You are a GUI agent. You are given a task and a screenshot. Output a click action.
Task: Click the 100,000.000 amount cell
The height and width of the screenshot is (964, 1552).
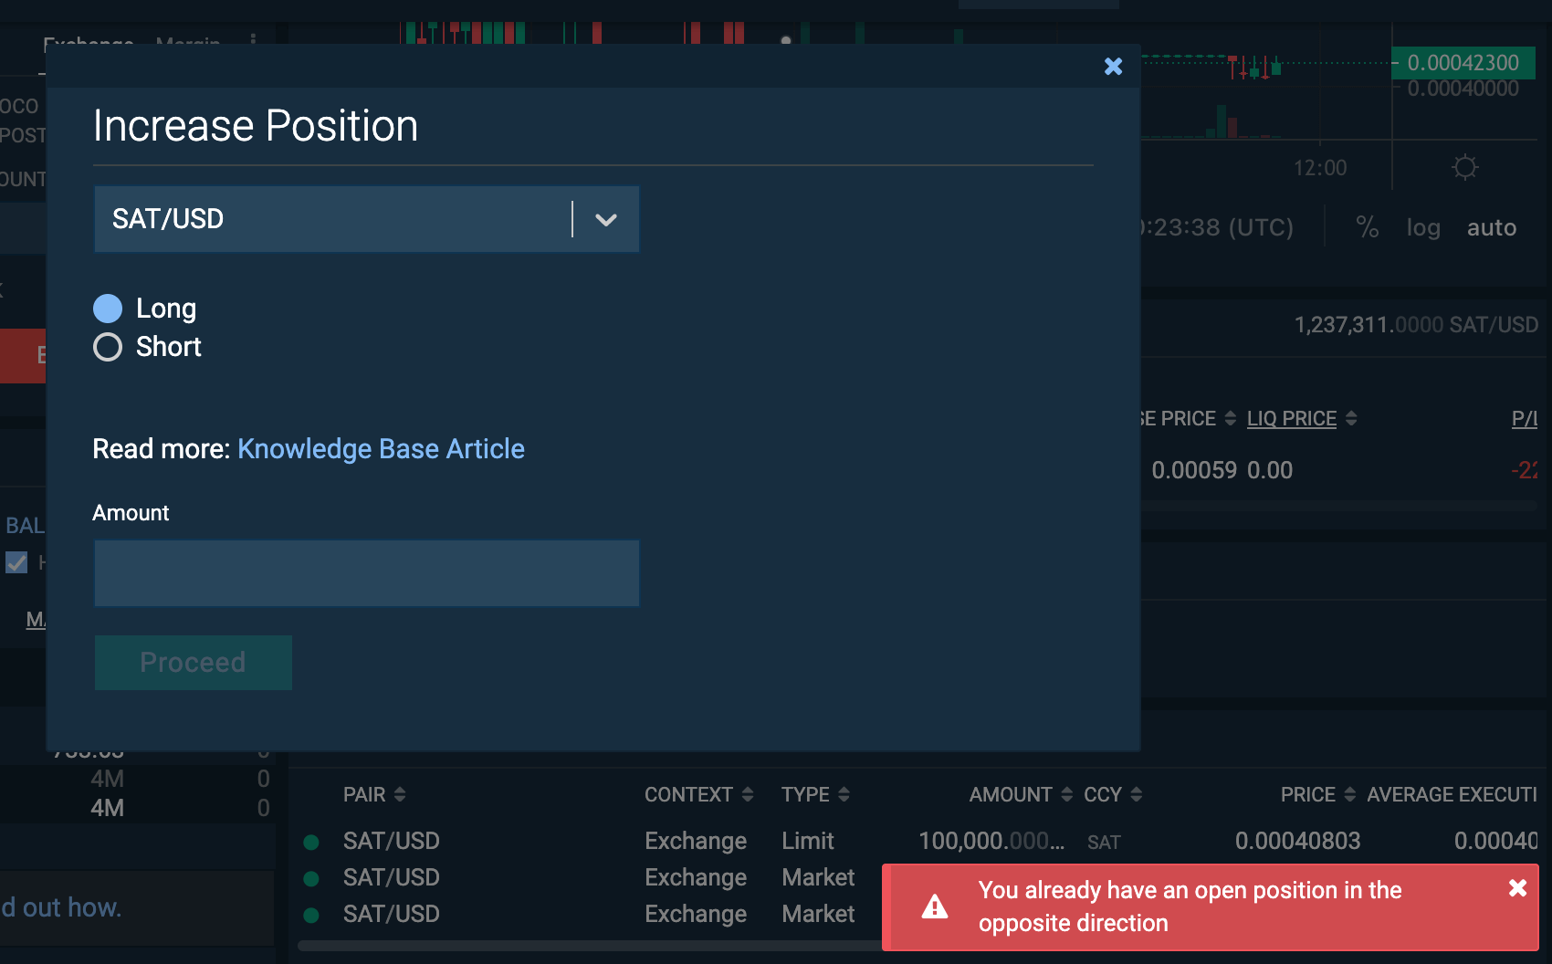[x=991, y=841]
